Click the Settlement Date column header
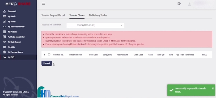 pos(76,55)
